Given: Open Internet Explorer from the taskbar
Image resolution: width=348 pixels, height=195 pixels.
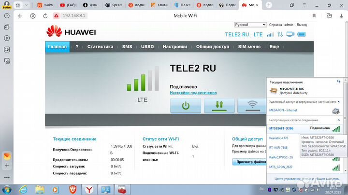Looking at the screenshot, I should (x=23, y=190).
